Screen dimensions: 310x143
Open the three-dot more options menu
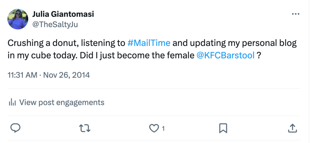pyautogui.click(x=295, y=14)
